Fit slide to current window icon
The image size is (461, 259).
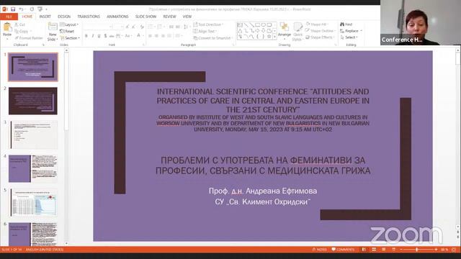pos(454,250)
